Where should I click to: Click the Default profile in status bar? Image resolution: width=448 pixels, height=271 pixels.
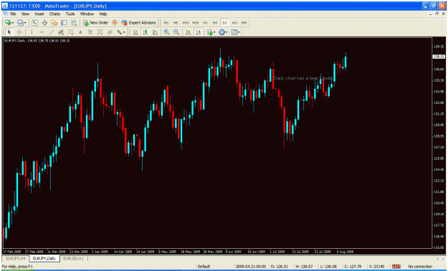[x=204, y=267]
